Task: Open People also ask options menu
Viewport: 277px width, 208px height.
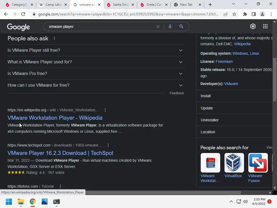Action: pos(54,38)
